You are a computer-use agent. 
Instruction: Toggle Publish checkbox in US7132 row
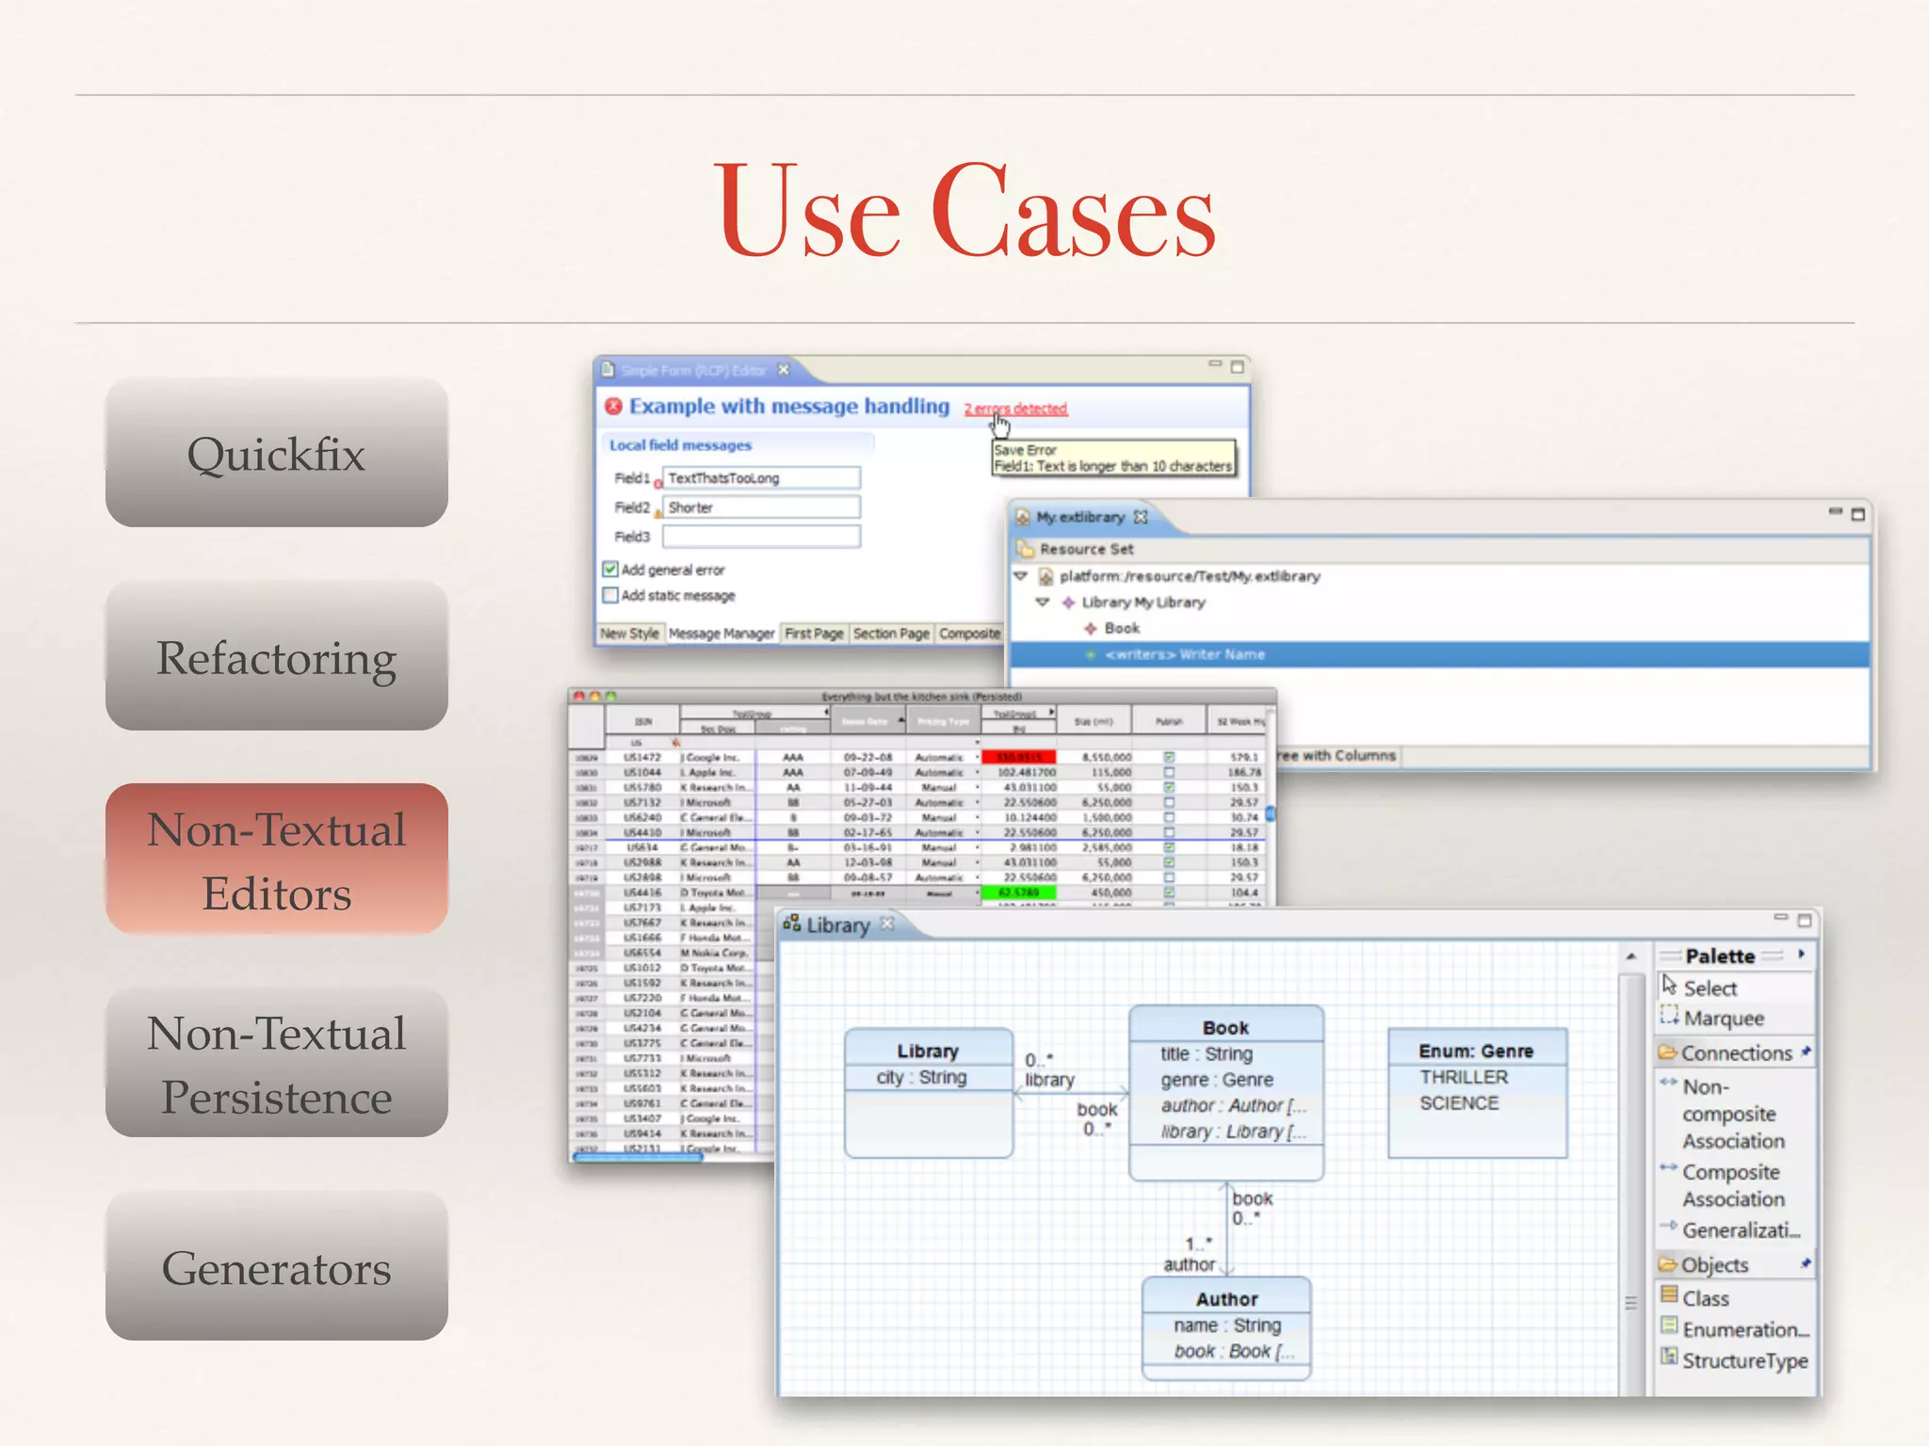tap(1169, 802)
